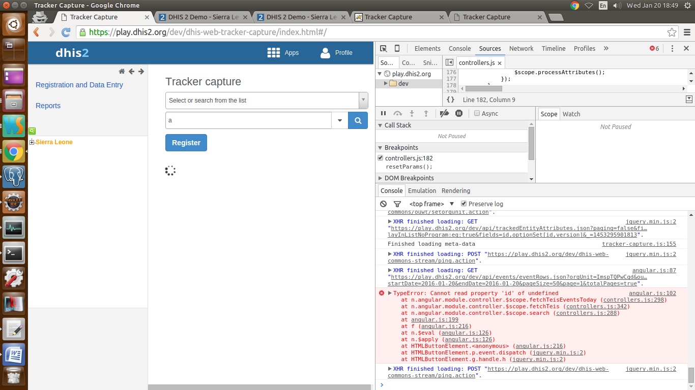
Task: Expand the Sierra Leone tree node
Action: [x=32, y=142]
